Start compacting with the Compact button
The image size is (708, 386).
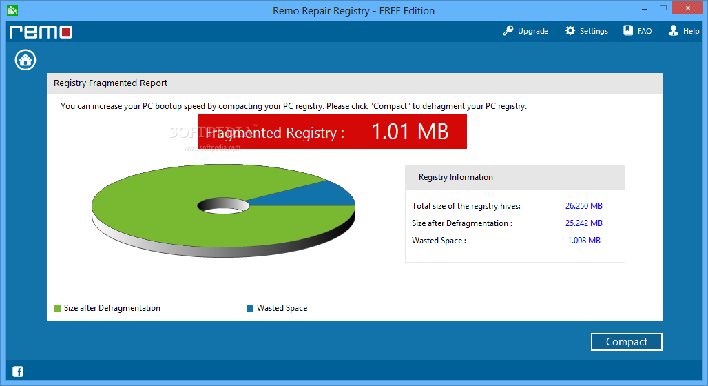(626, 342)
